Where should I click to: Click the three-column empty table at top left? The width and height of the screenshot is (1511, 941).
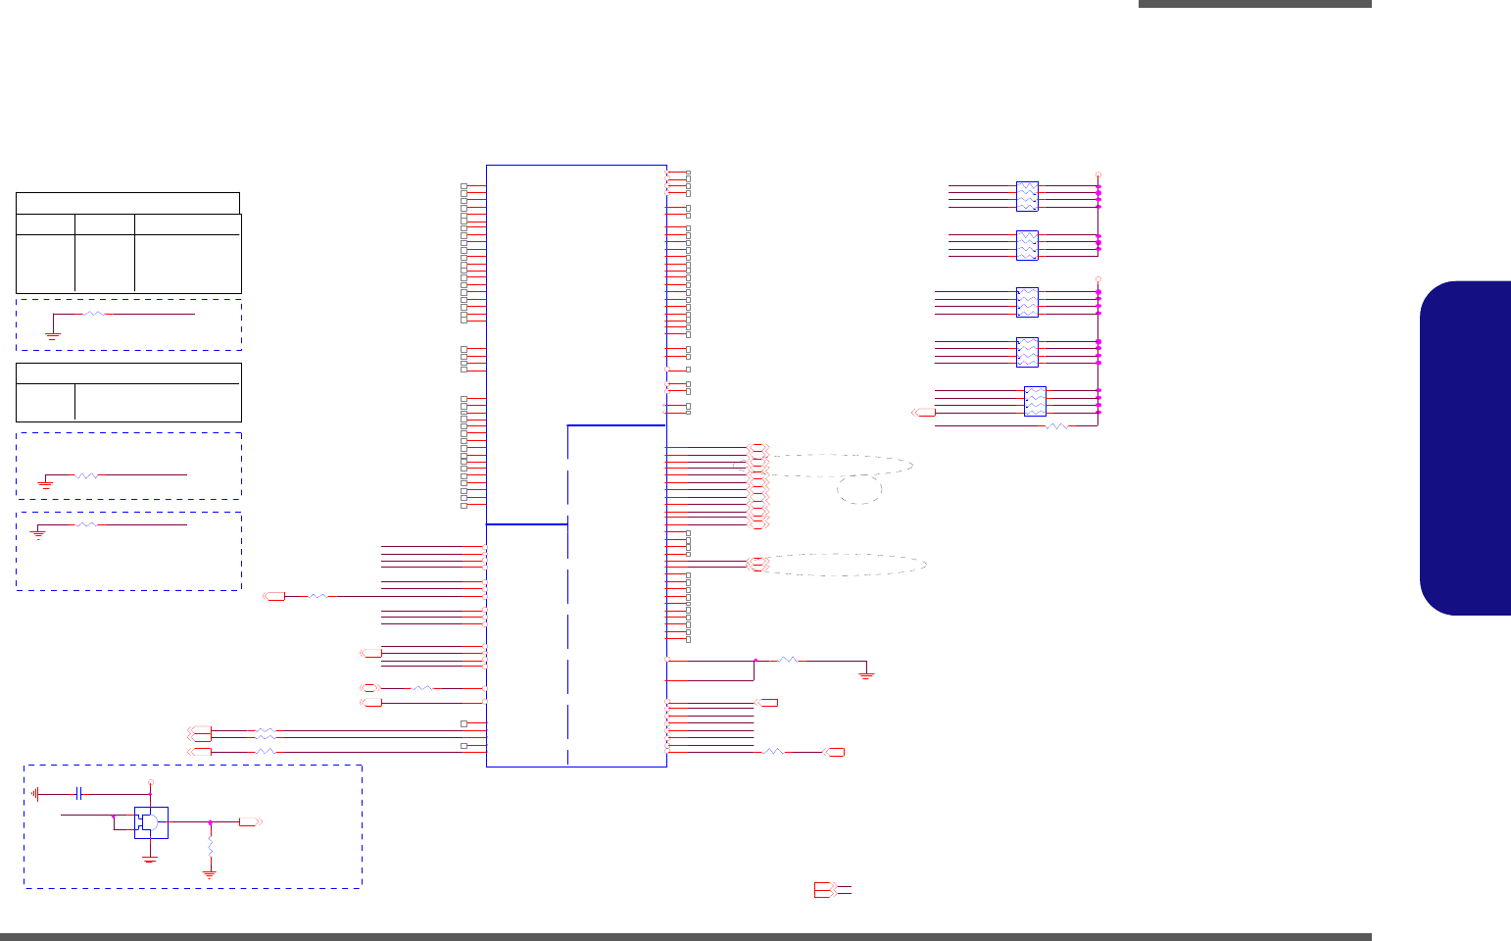pyautogui.click(x=128, y=242)
